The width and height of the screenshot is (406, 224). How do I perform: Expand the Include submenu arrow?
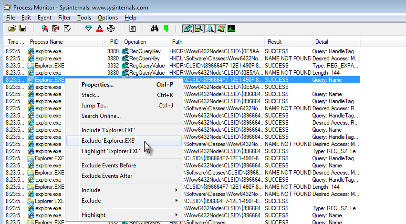177,190
